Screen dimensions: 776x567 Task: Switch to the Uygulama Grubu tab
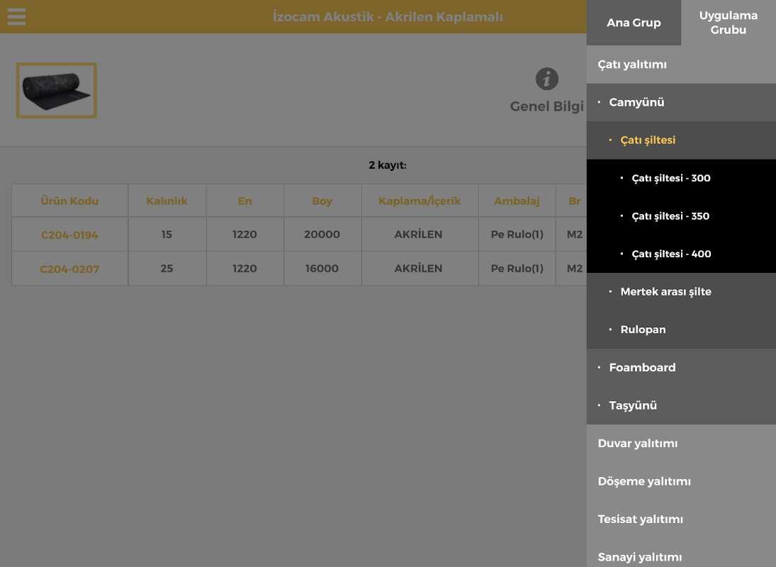[x=728, y=23]
